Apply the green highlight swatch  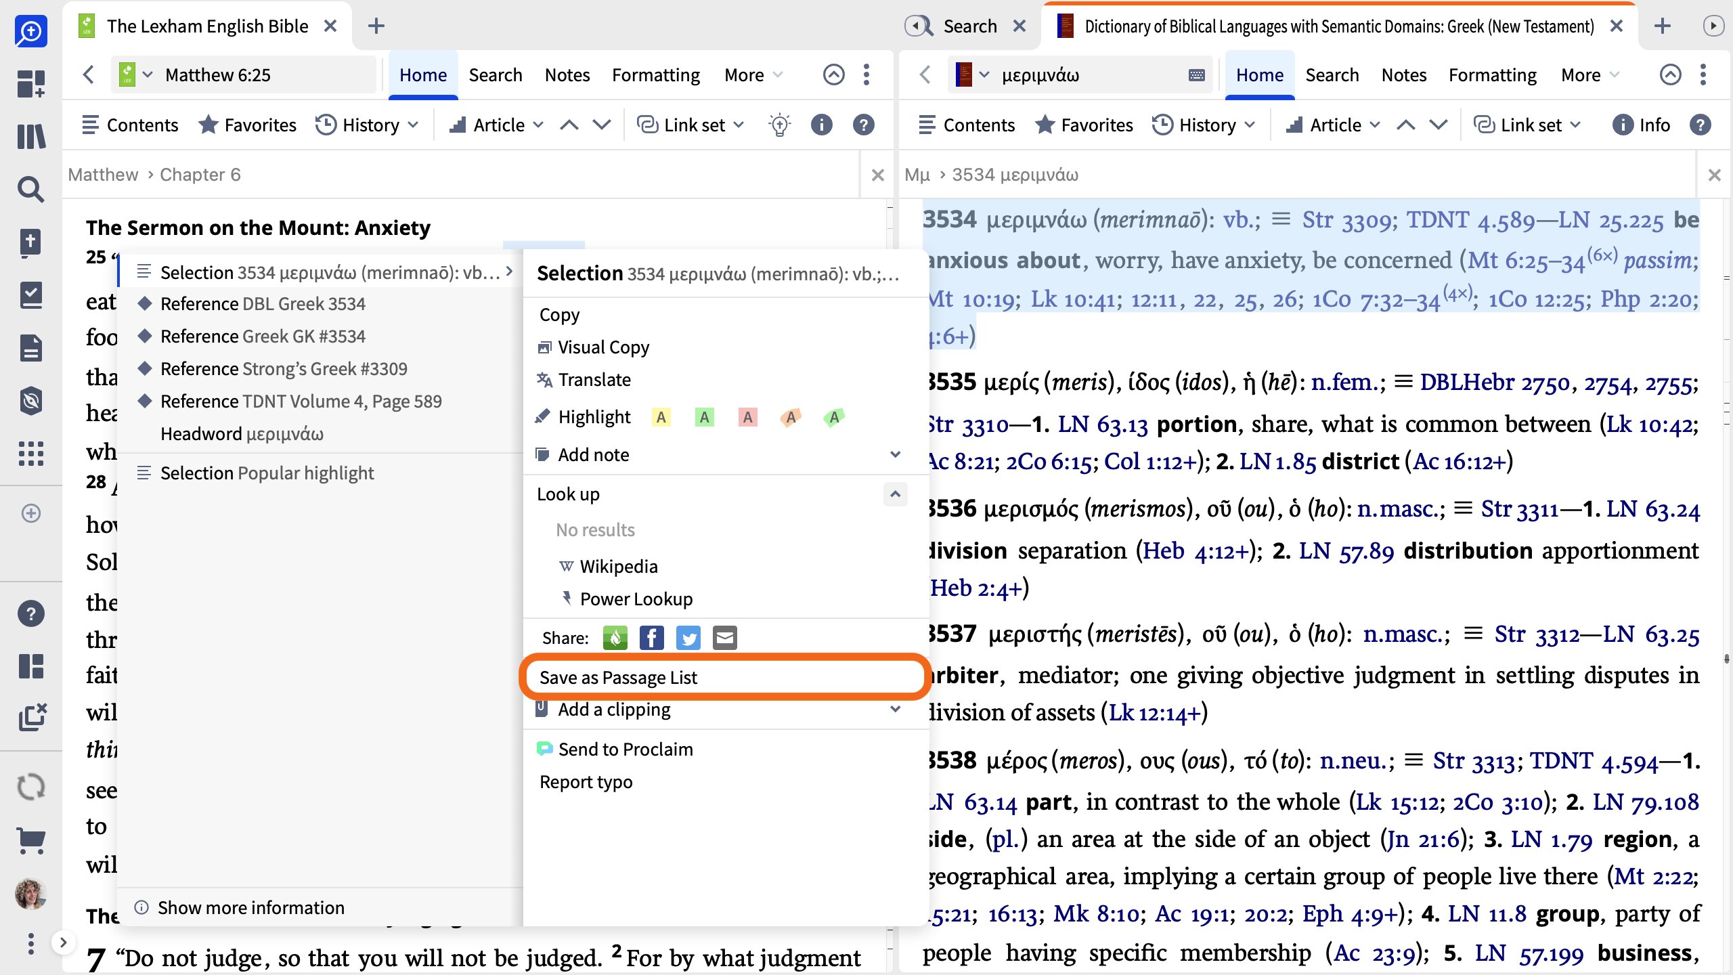pos(704,417)
